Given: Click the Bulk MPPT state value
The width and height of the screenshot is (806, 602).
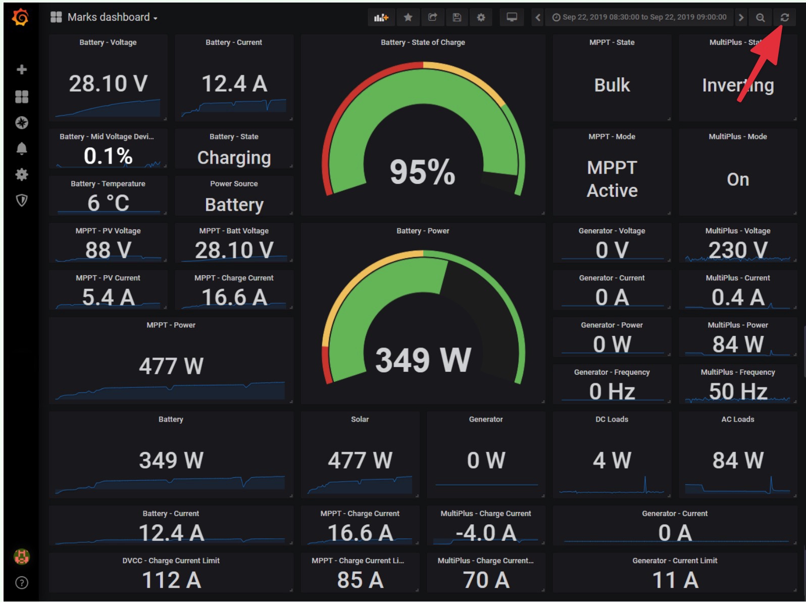Looking at the screenshot, I should [x=612, y=85].
